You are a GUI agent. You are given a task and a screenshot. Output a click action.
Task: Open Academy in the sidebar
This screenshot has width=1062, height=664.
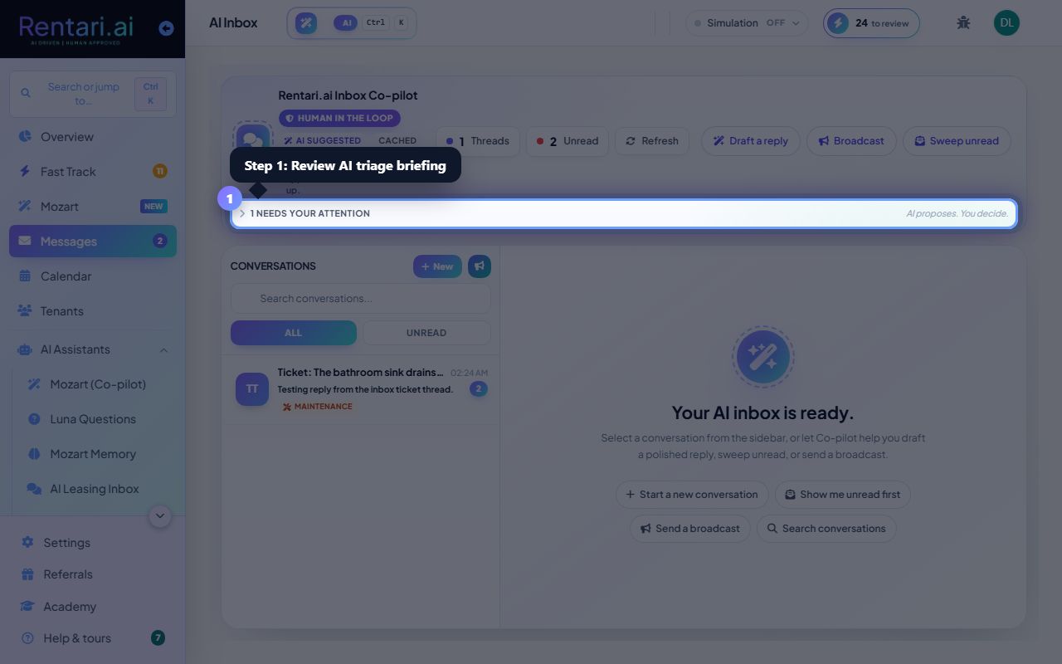click(x=92, y=607)
